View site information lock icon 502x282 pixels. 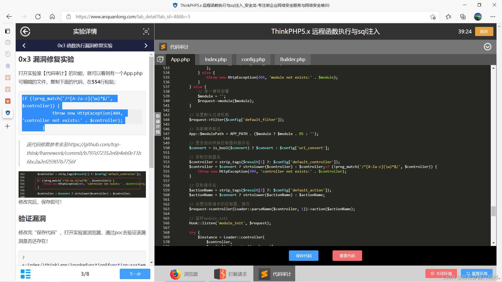tap(69, 17)
